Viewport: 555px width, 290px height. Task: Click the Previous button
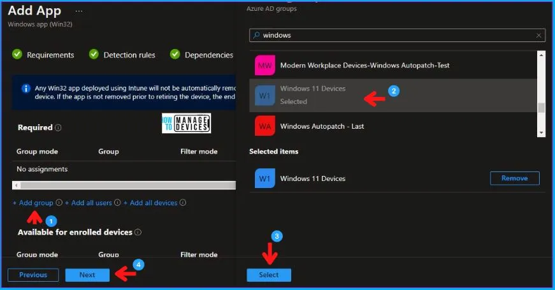point(33,275)
